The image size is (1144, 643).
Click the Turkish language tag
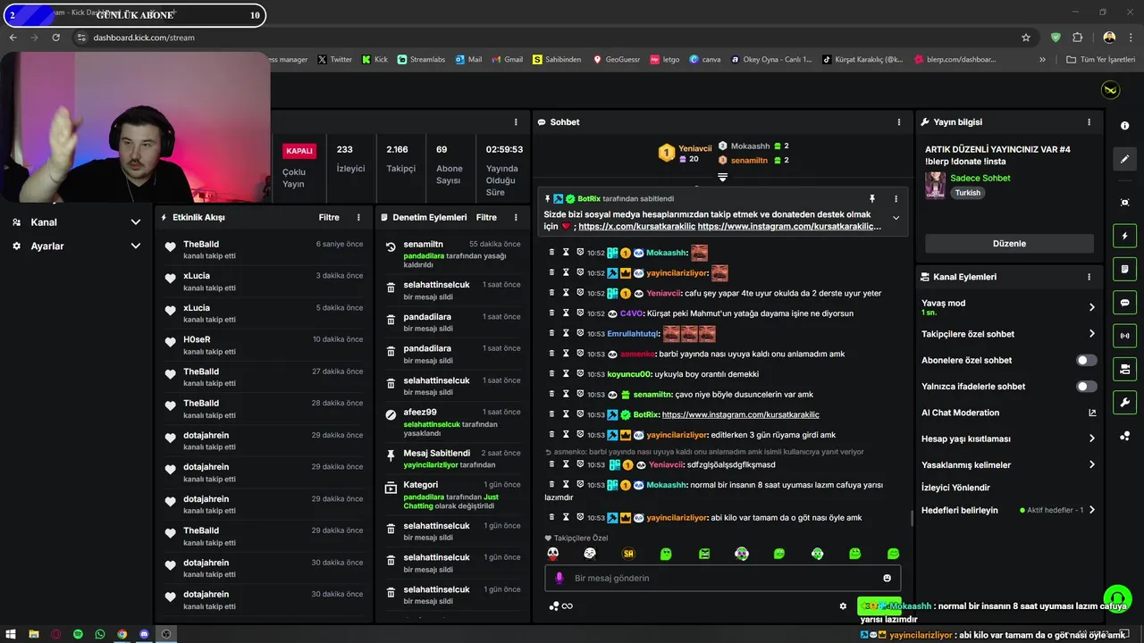tap(967, 193)
